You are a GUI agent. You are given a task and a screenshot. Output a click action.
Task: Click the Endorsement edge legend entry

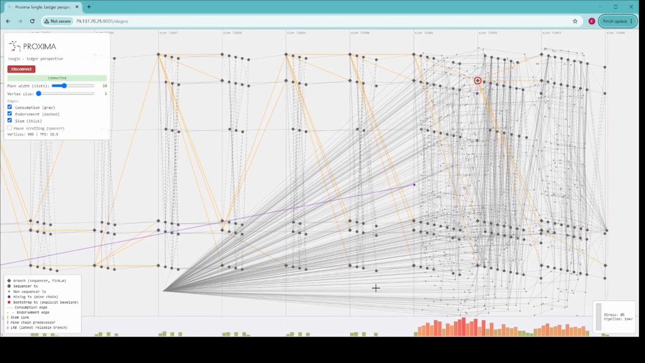tap(27, 312)
